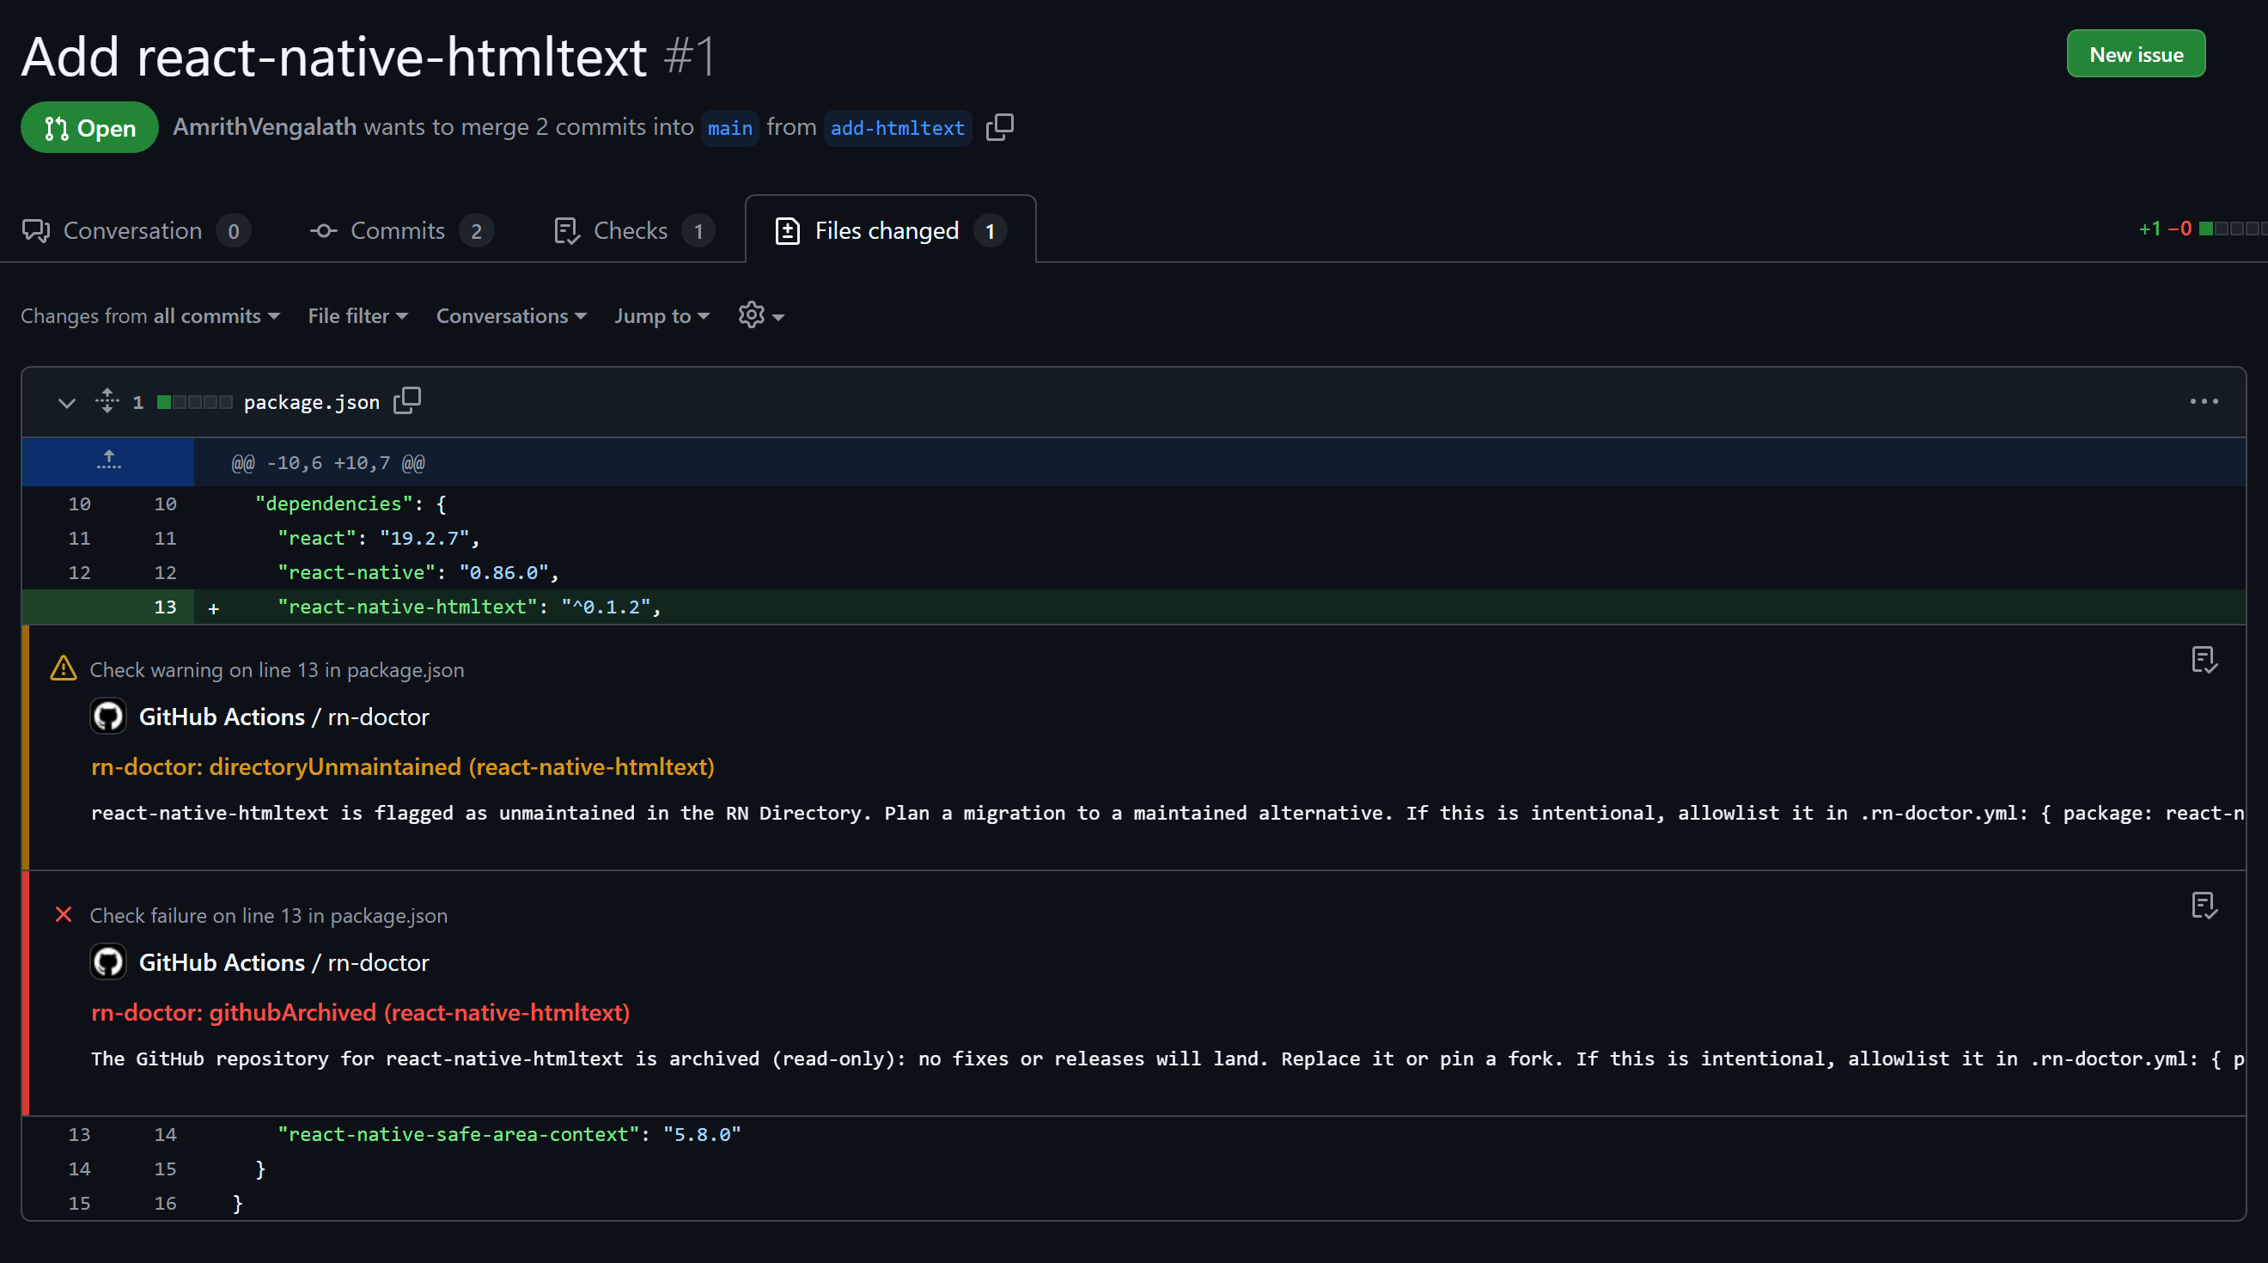Open AmrithVengalath's profile link

click(265, 127)
